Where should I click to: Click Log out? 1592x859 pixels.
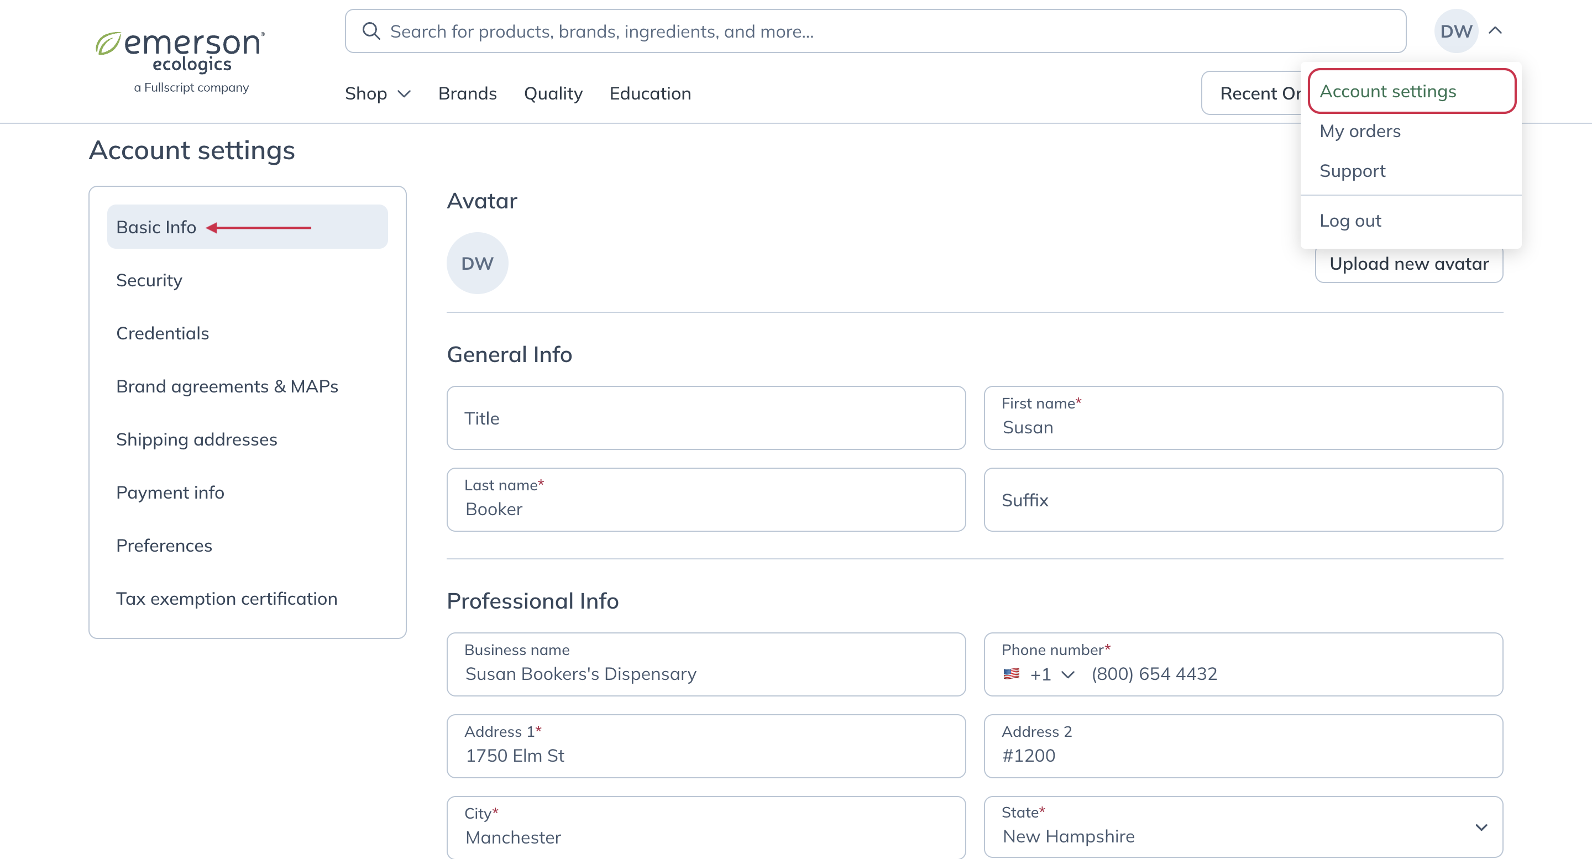point(1350,221)
